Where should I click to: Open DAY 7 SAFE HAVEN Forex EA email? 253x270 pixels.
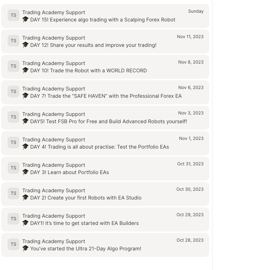point(105,92)
